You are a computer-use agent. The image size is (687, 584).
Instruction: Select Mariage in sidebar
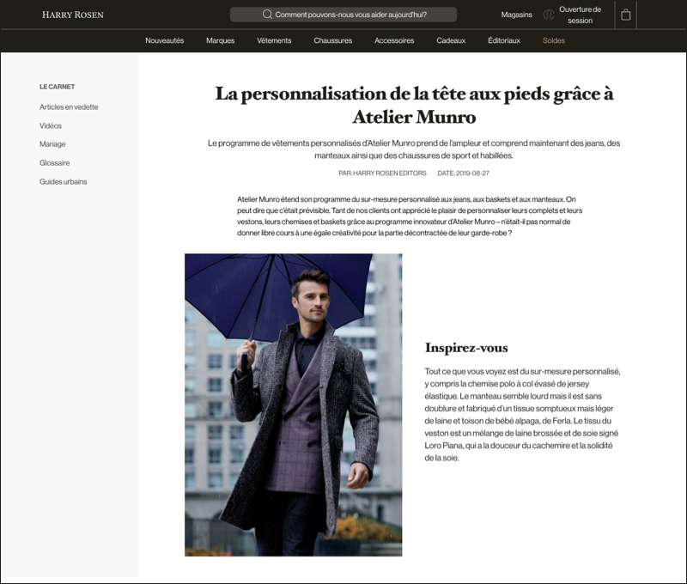point(52,144)
